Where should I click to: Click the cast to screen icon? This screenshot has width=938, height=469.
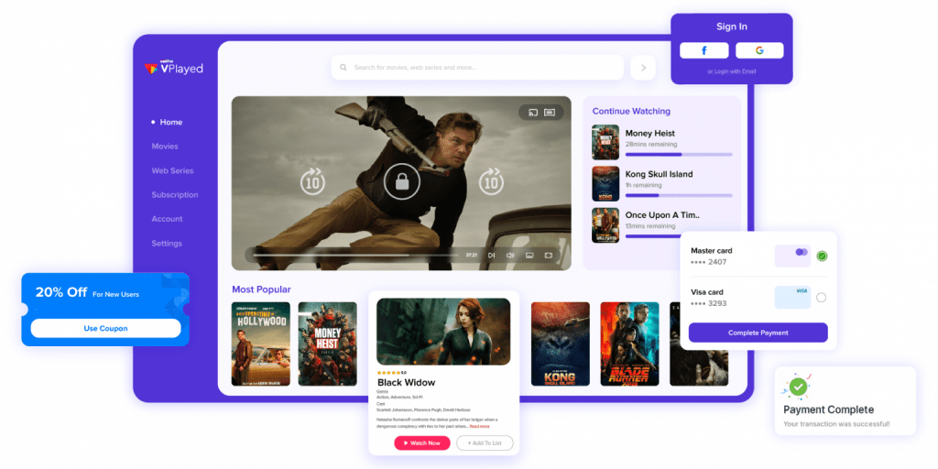(533, 112)
